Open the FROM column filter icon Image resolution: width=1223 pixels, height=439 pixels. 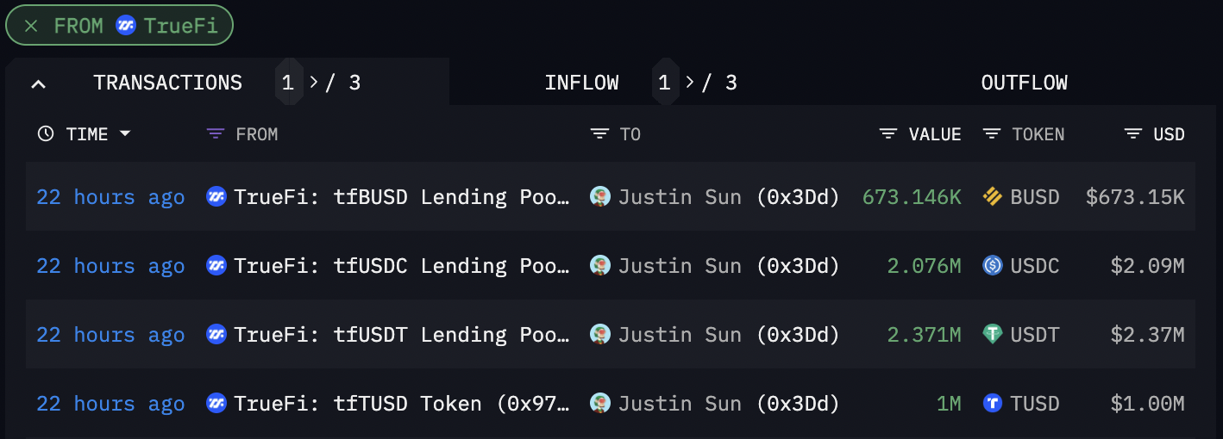(x=216, y=134)
